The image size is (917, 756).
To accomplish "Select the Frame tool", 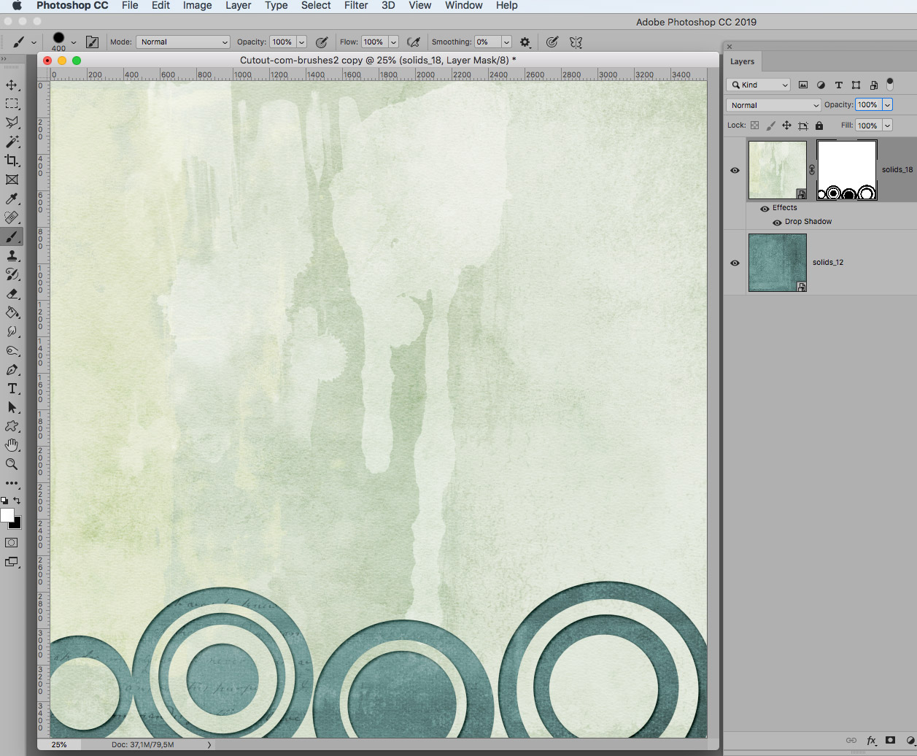I will 12,180.
